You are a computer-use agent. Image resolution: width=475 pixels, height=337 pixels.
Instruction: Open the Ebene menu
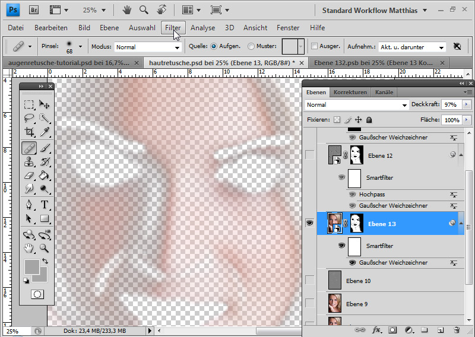[109, 27]
